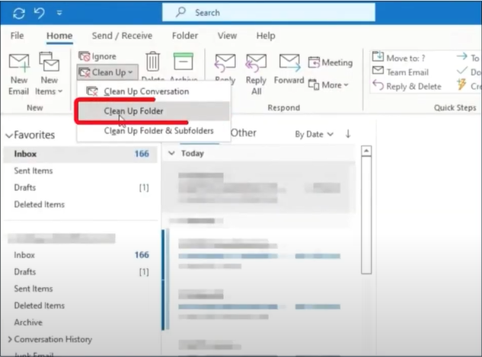
Task: Click the Forward button
Action: [289, 69]
